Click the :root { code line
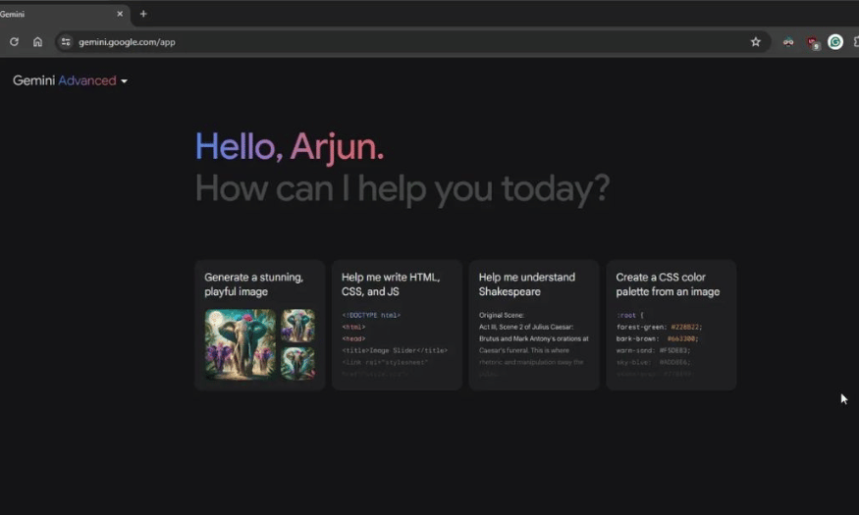This screenshot has height=515, width=859. point(630,315)
